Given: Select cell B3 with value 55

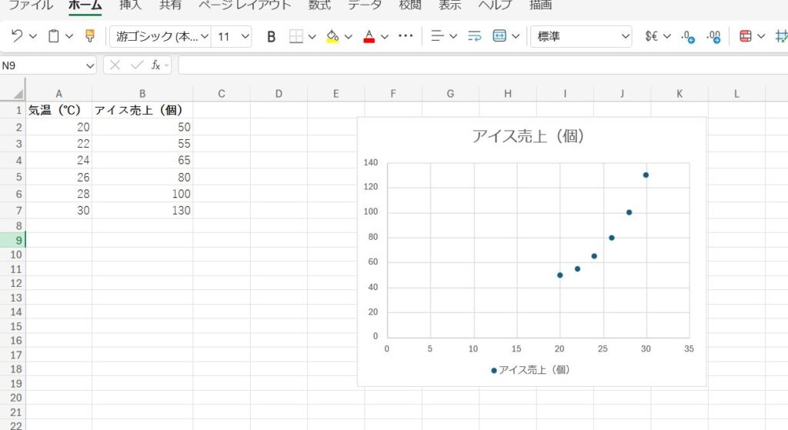Looking at the screenshot, I should [142, 144].
